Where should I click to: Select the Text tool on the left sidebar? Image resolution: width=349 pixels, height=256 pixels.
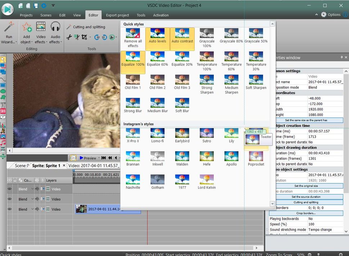pos(3,104)
